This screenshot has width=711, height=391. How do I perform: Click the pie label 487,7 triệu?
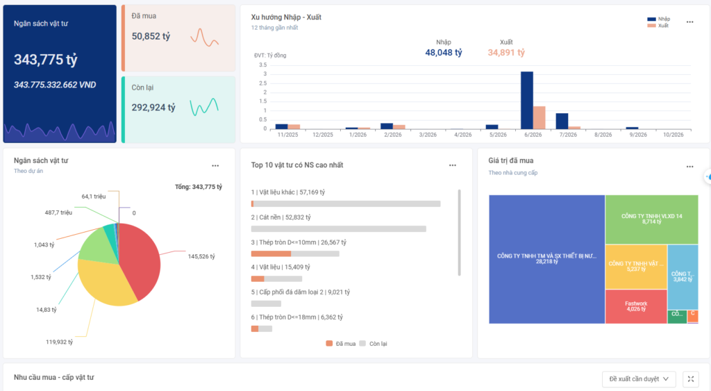tap(58, 213)
